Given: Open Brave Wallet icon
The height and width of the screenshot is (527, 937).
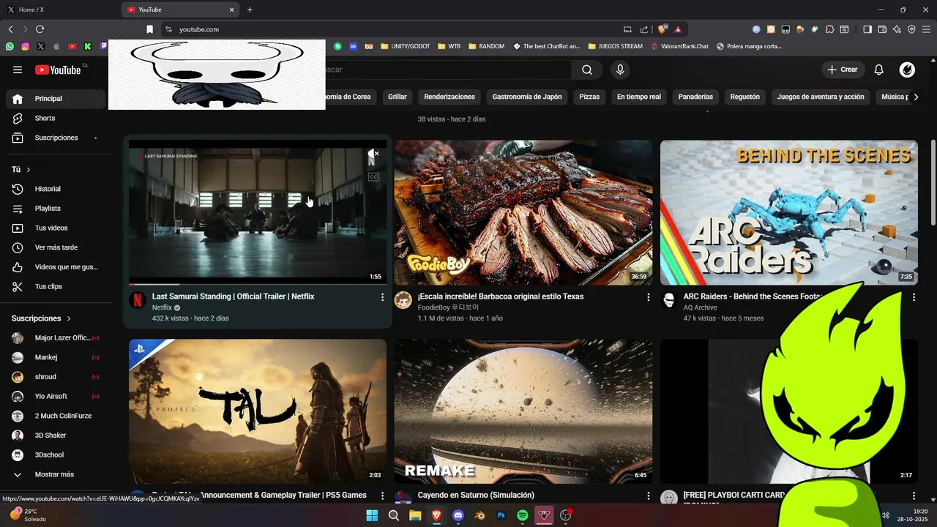Looking at the screenshot, I should coord(882,29).
